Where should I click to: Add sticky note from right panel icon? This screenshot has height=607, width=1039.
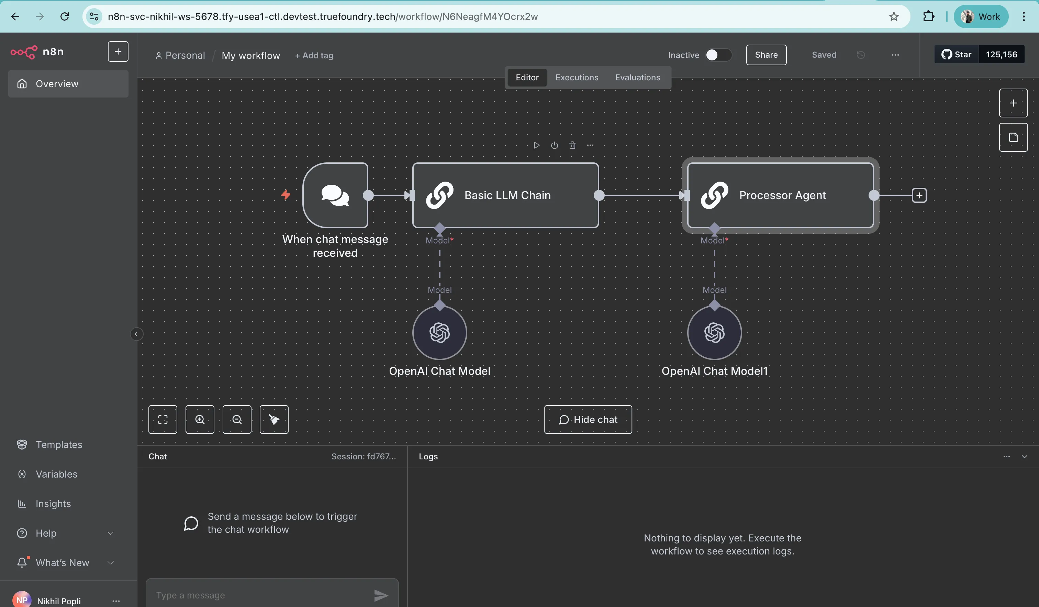[1013, 137]
